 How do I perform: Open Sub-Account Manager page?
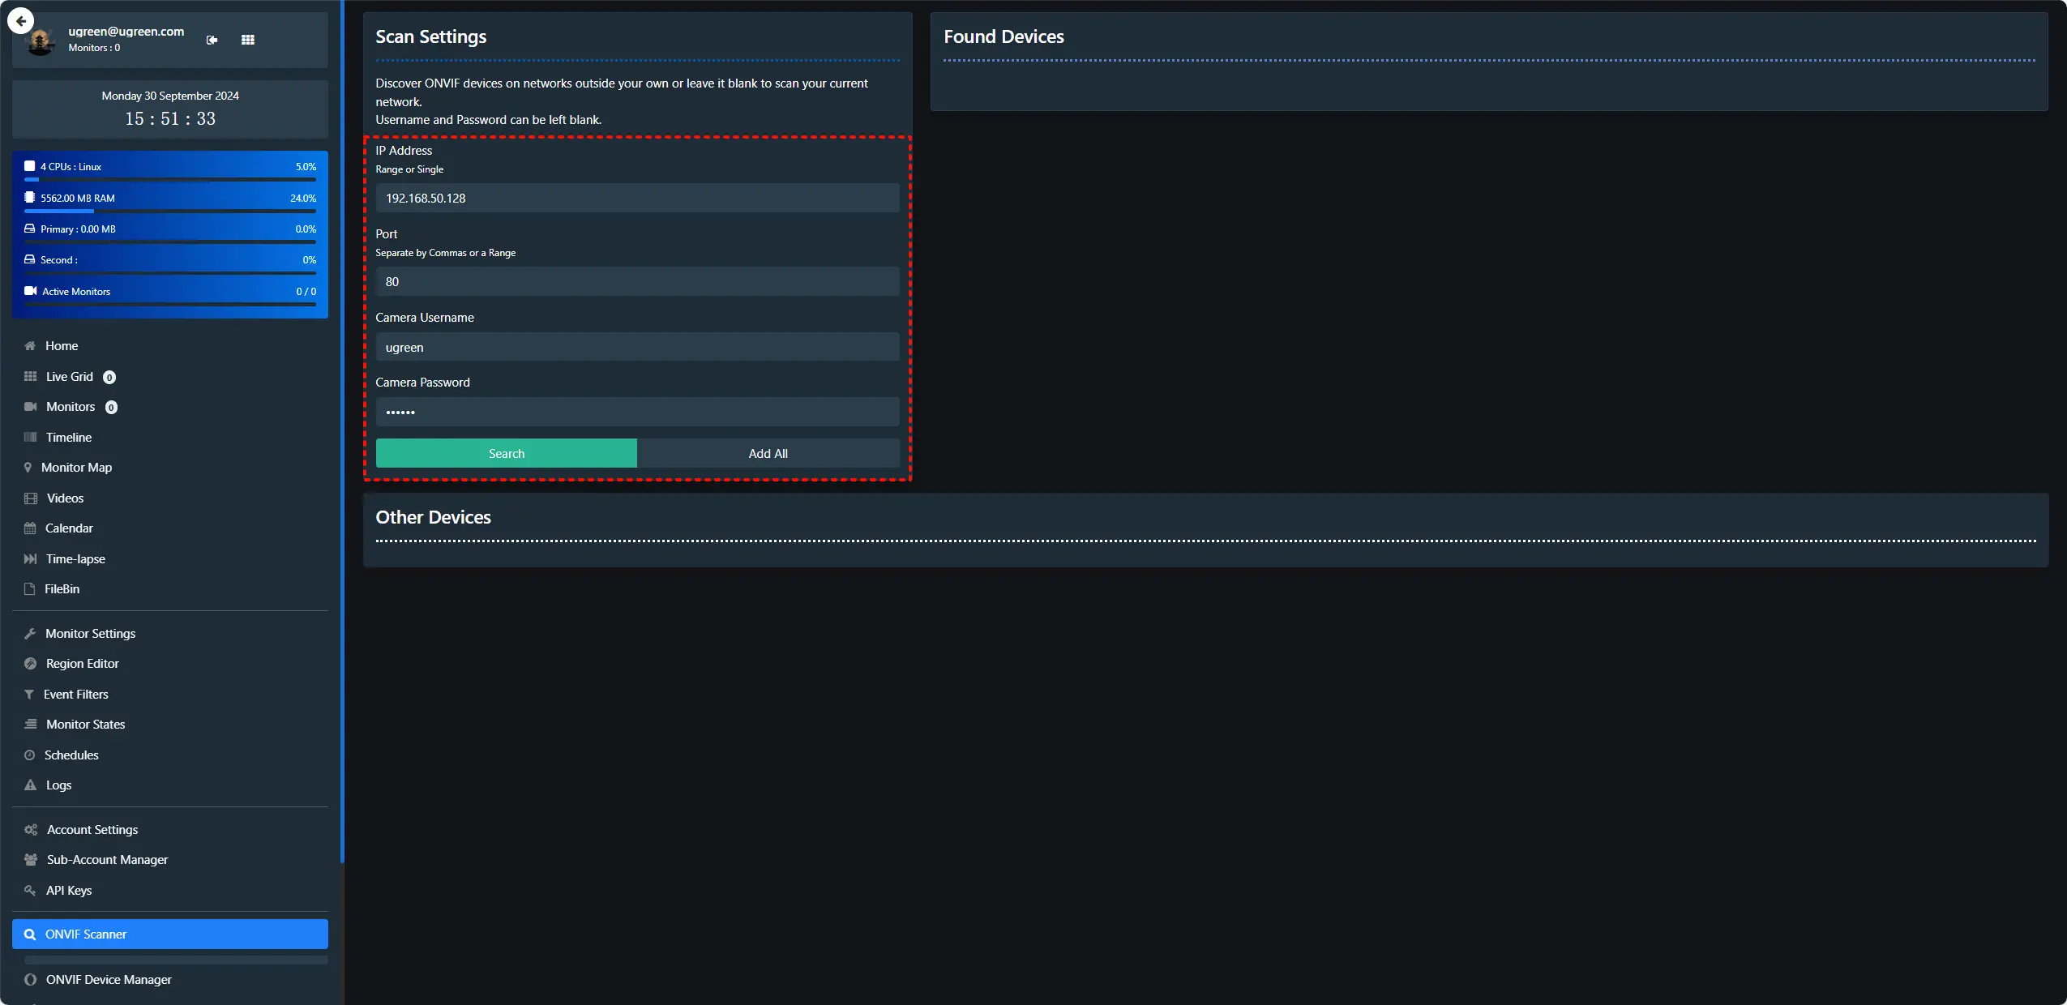click(107, 860)
